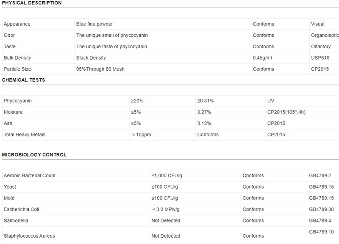Click the Salmonella 'Not Detected' cell
339x244 pixels.
(x=166, y=221)
